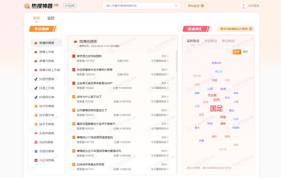Click the 退钱 word in cloud
281x178 pixels.
pos(223,123)
